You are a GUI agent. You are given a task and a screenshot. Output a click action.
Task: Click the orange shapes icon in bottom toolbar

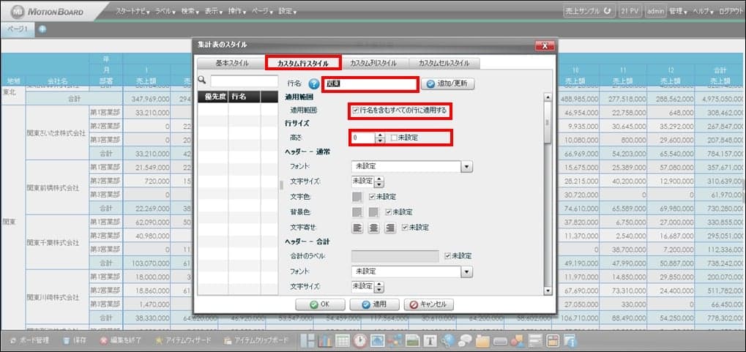[x=517, y=340]
